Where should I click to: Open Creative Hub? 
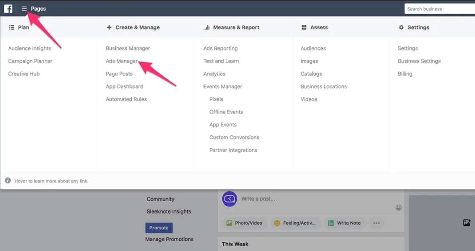(24, 74)
